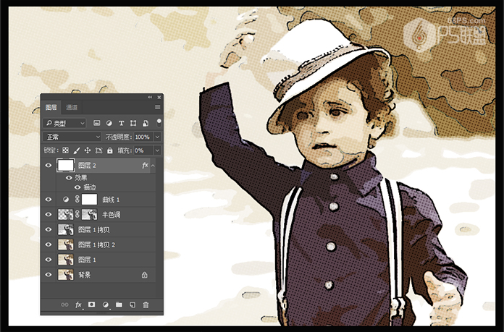Select the 图层 2 thumbnail

[x=66, y=166]
